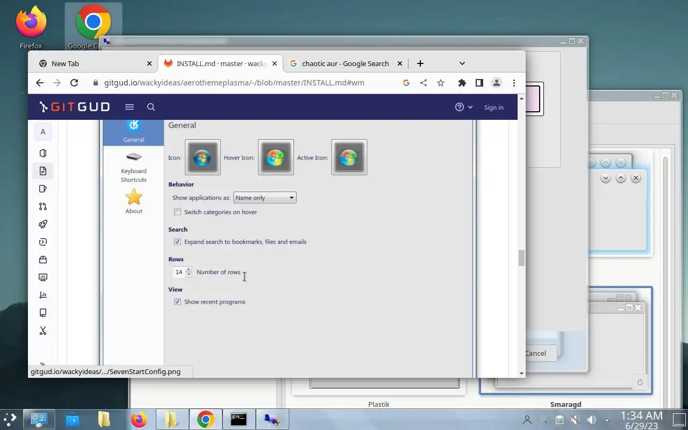Select Keyboard Shortcuts settings page
Viewport: 688px width, 430px height.
(133, 167)
